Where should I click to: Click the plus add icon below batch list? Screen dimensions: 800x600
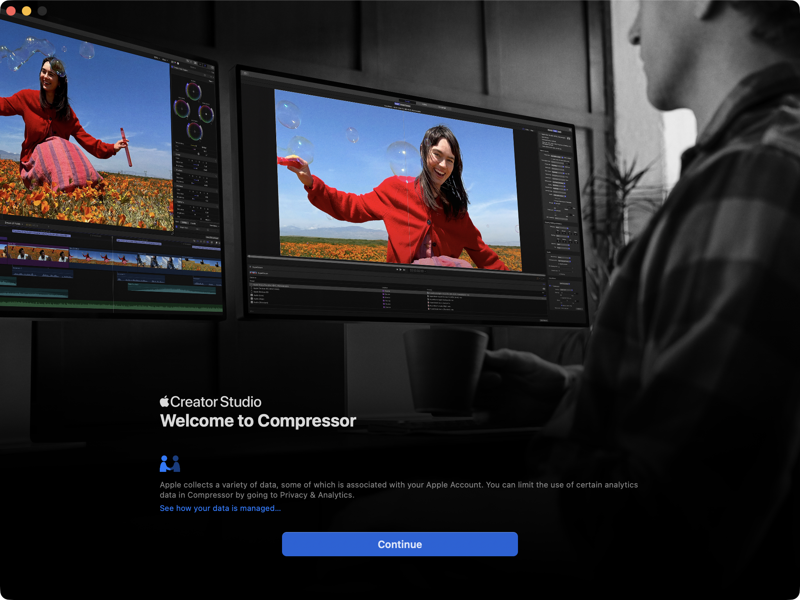tap(251, 311)
